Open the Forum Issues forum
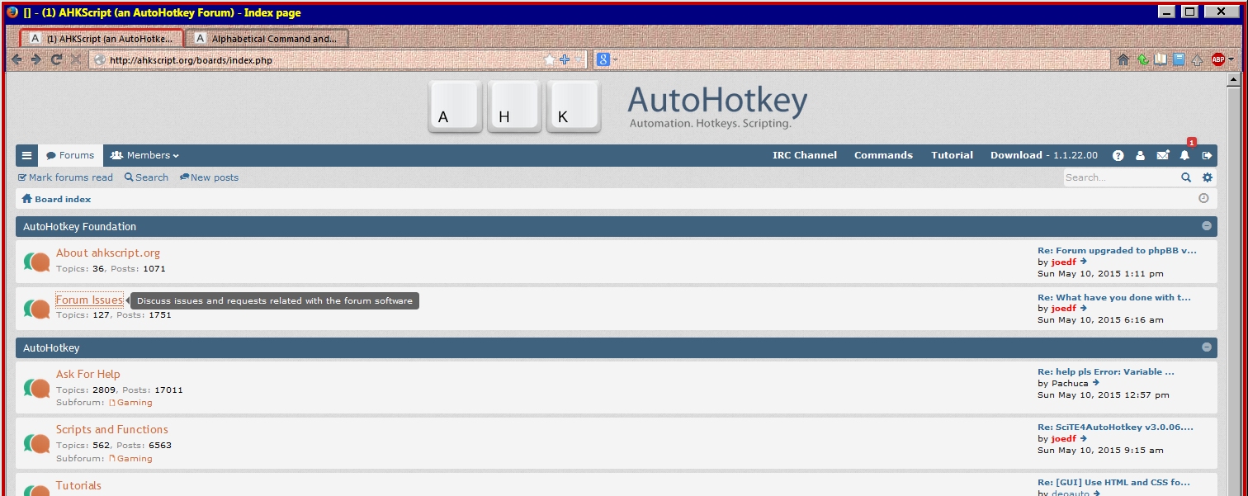The image size is (1248, 496). click(89, 300)
